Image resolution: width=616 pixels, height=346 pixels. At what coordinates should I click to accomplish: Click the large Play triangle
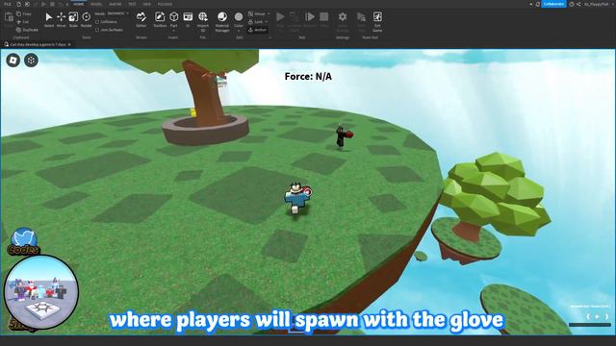tap(280, 17)
